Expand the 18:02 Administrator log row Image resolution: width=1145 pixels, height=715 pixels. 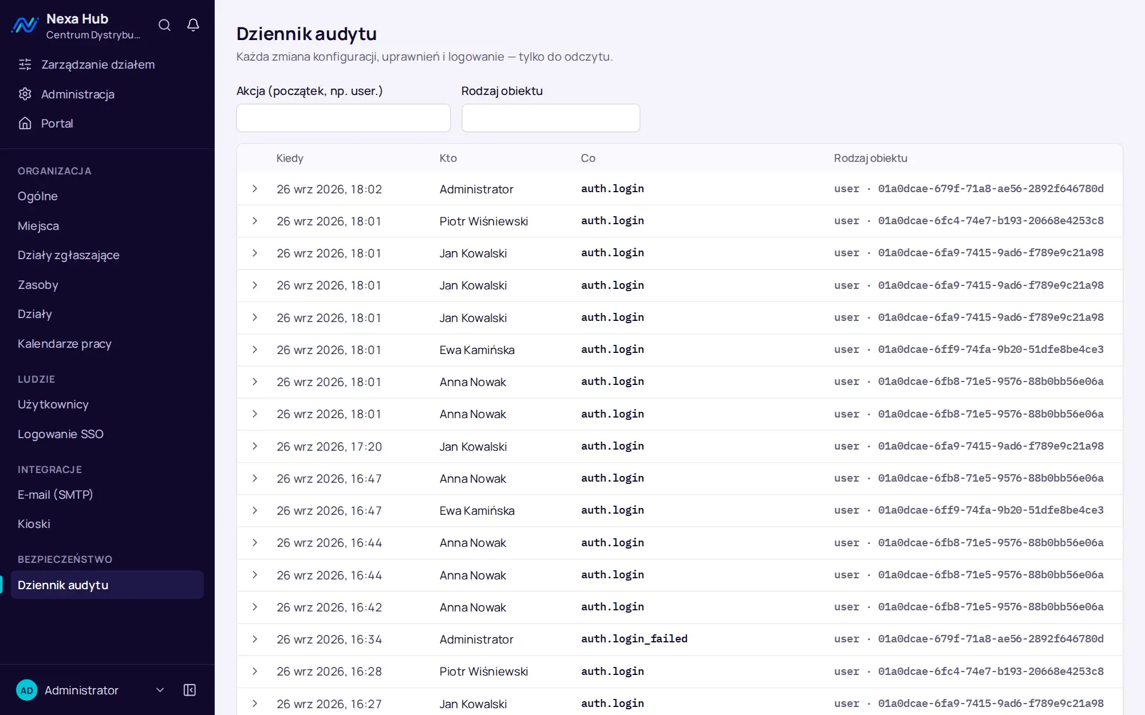coord(255,189)
